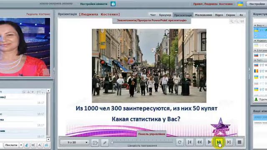
Task: Collapse the Гості group in users list
Action: 255,60
